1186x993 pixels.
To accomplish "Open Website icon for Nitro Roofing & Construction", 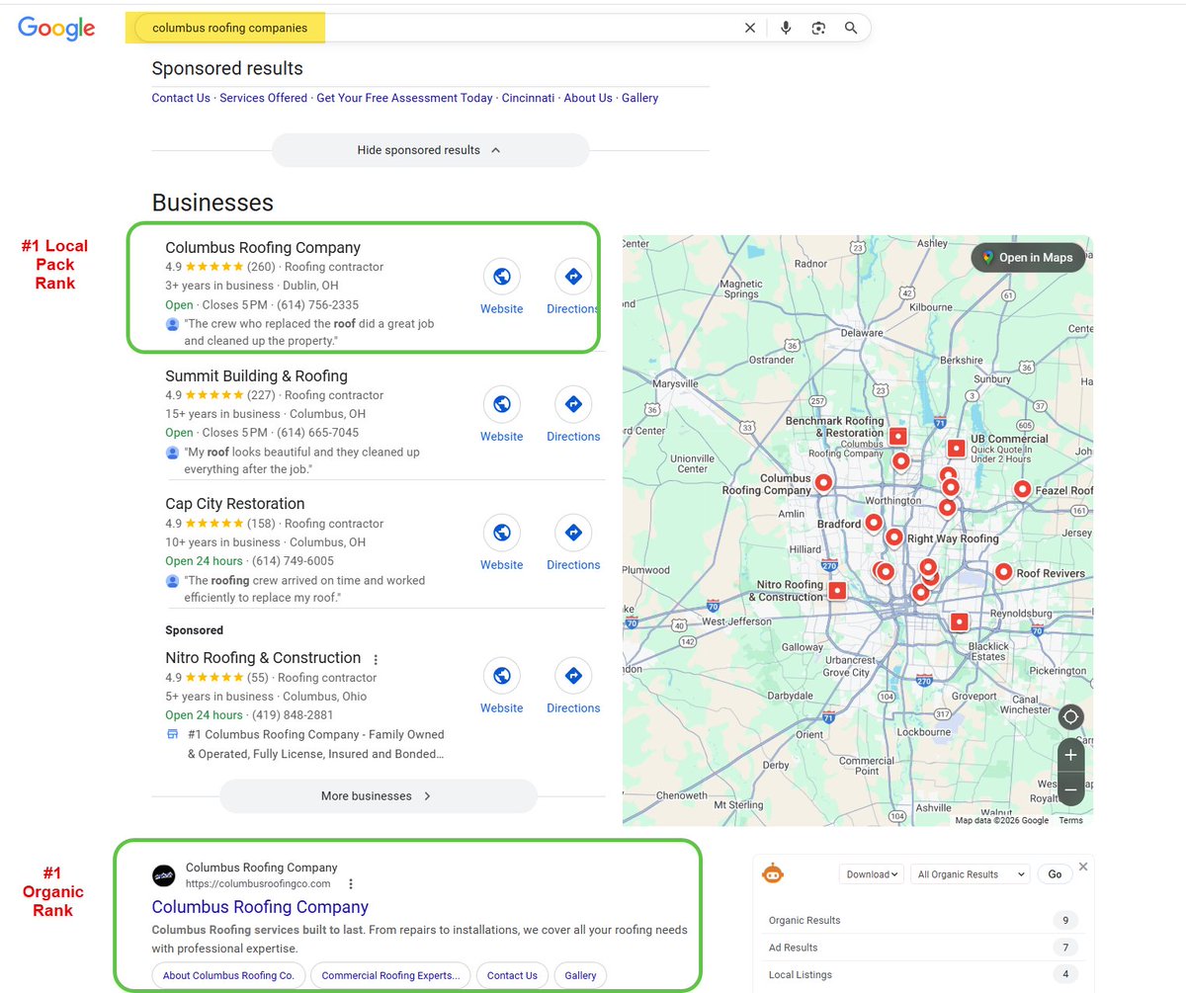I will 502,676.
